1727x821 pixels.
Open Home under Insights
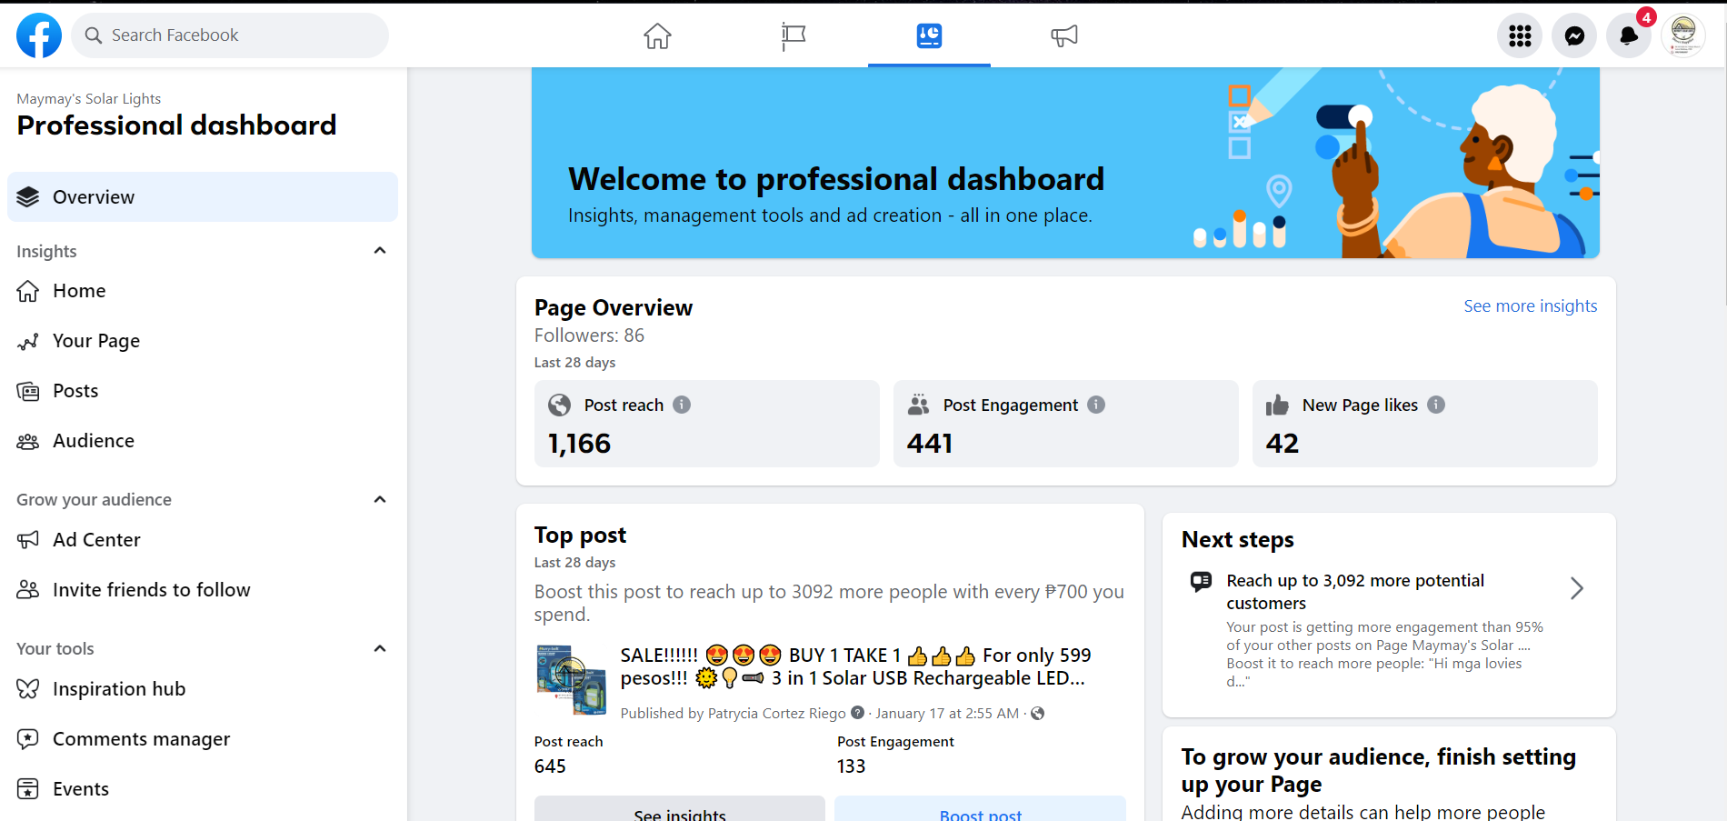pyautogui.click(x=203, y=291)
